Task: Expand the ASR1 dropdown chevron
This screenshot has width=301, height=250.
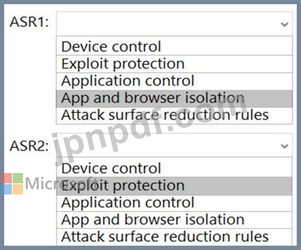Action: [x=284, y=24]
